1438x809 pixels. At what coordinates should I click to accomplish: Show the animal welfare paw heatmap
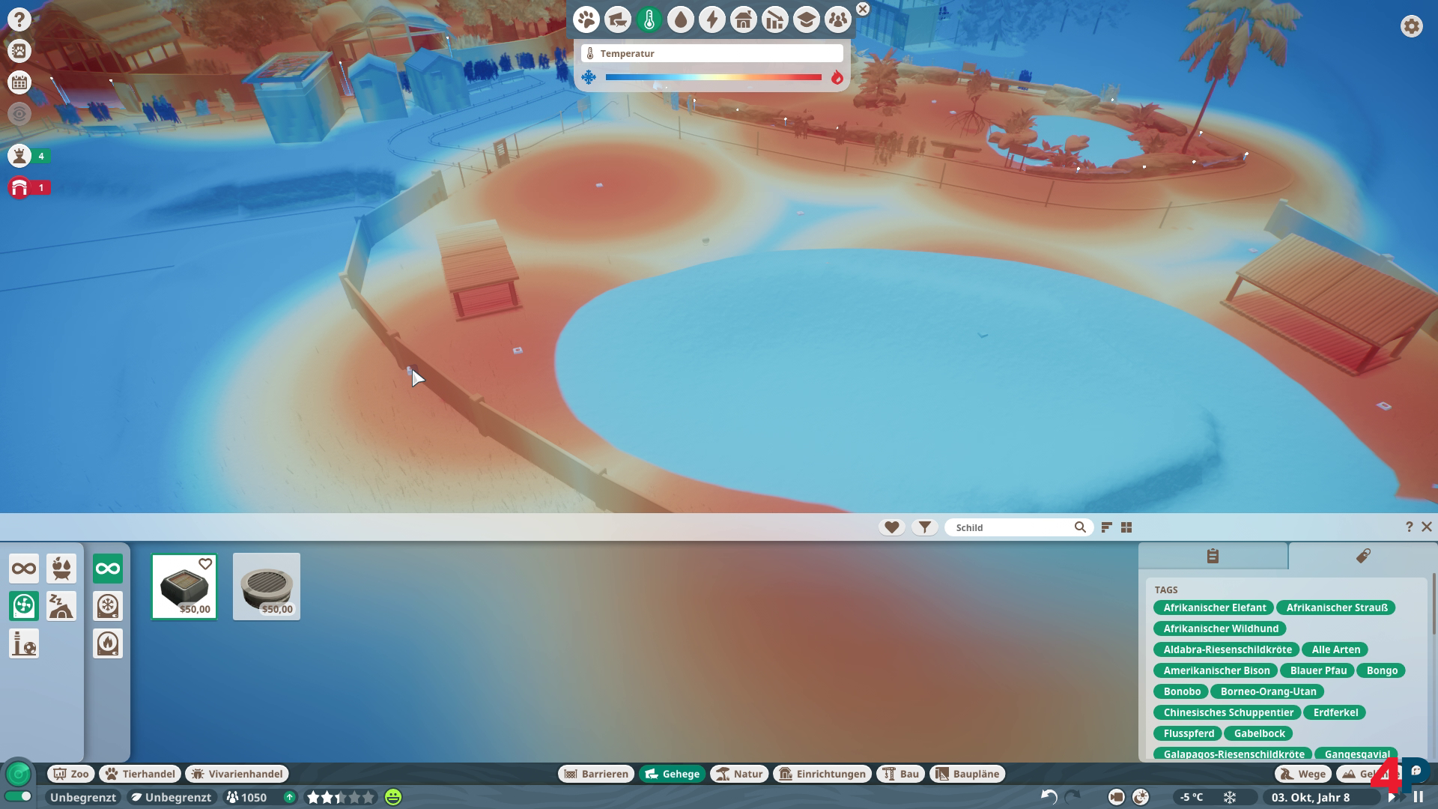(x=586, y=20)
